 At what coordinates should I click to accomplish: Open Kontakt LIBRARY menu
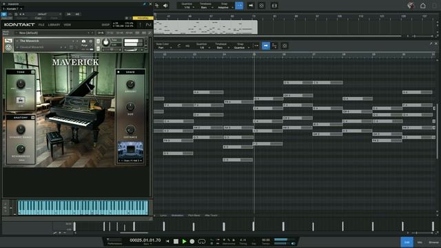click(54, 25)
